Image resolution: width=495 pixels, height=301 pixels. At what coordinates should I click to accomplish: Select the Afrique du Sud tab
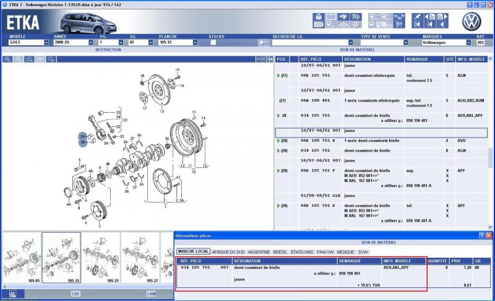click(228, 252)
